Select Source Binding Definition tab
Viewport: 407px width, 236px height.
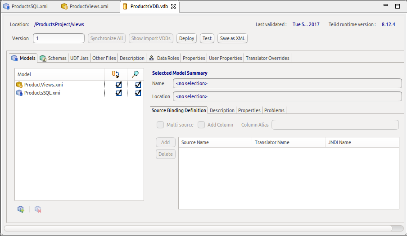pyautogui.click(x=179, y=110)
